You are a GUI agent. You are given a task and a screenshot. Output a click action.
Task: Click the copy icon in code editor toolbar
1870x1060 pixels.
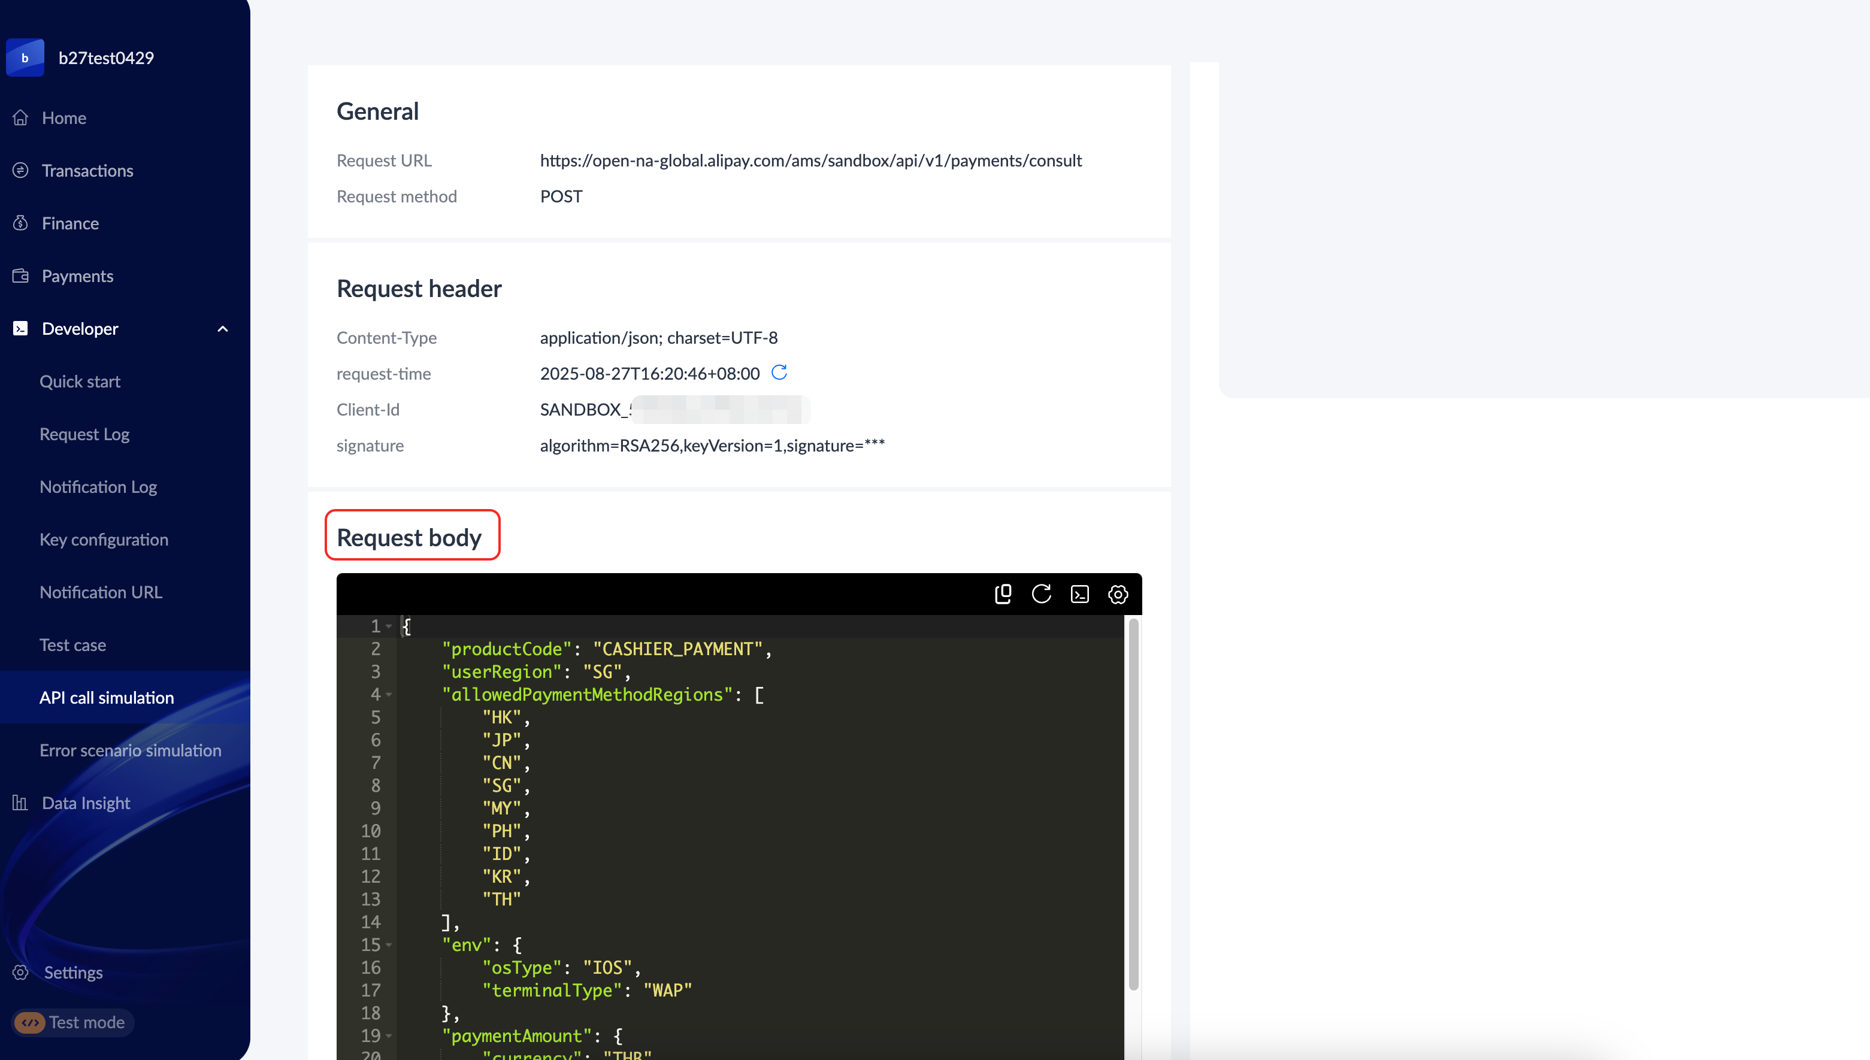[1002, 594]
